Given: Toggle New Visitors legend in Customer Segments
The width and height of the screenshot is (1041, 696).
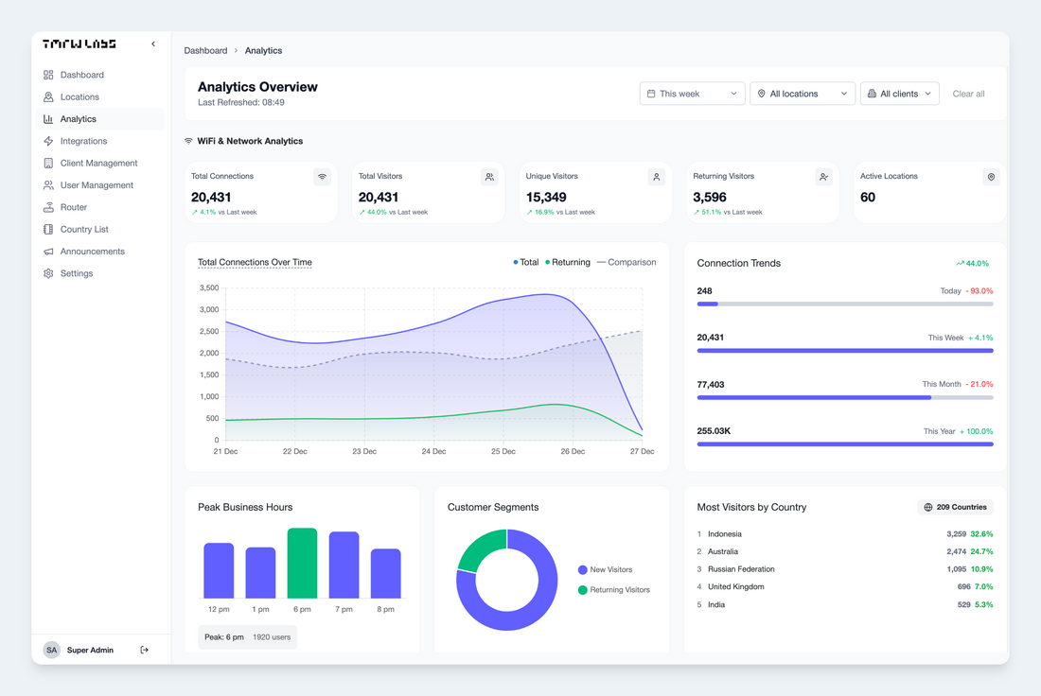Looking at the screenshot, I should click(606, 570).
